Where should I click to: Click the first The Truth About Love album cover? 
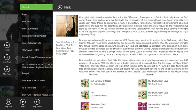[142, 83]
